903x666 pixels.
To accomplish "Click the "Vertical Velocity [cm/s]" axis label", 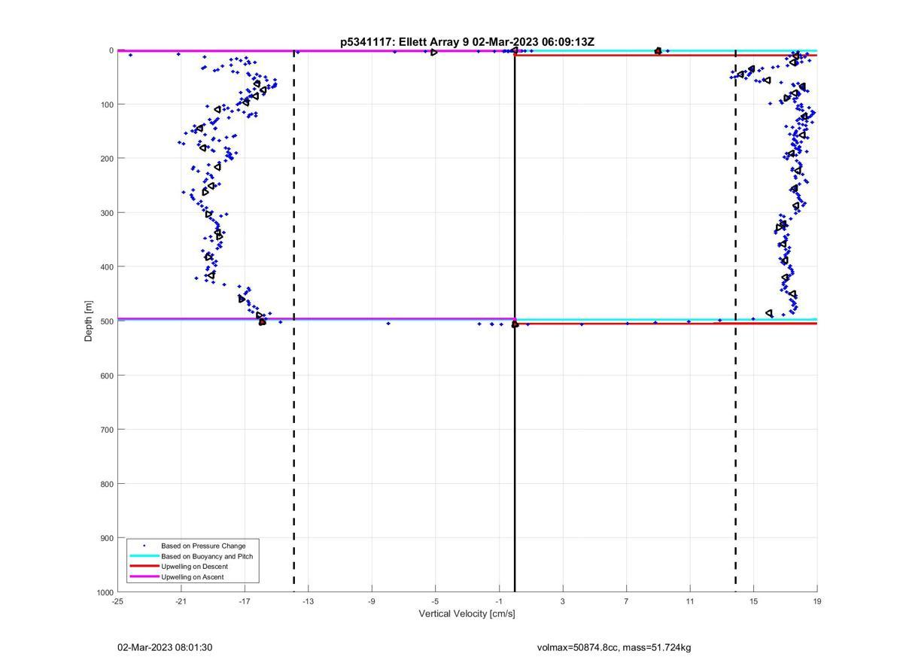I will [467, 614].
